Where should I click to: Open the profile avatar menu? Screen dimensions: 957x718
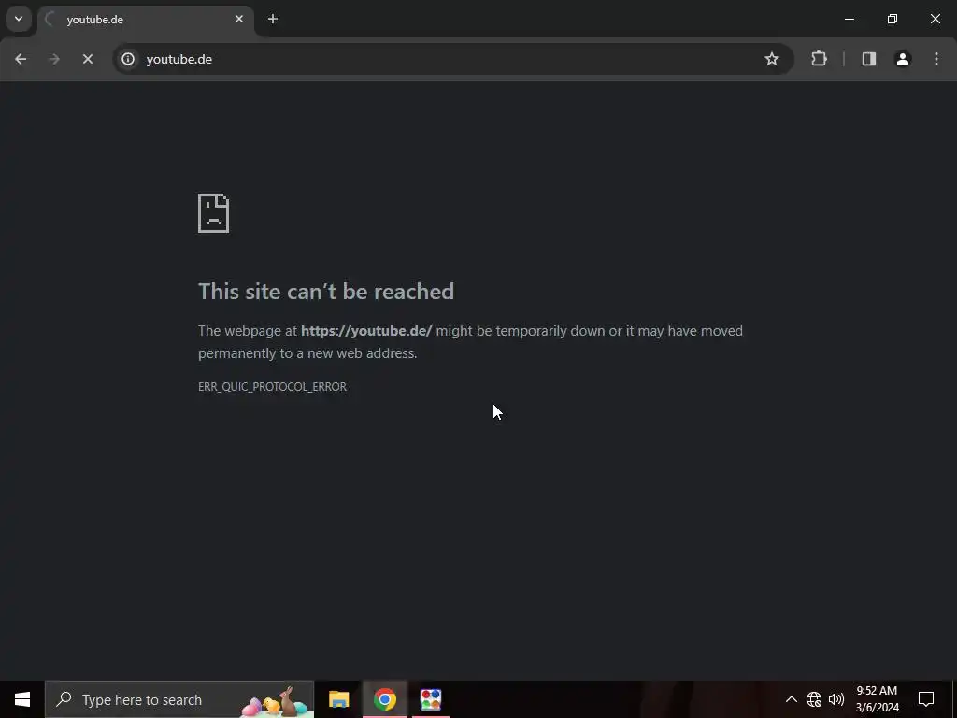(x=903, y=59)
